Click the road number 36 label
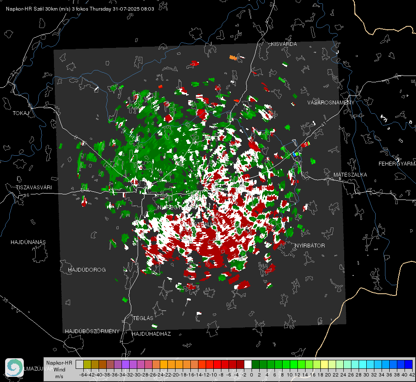Image resolution: width=416 pixels, height=382 pixels. (26, 195)
